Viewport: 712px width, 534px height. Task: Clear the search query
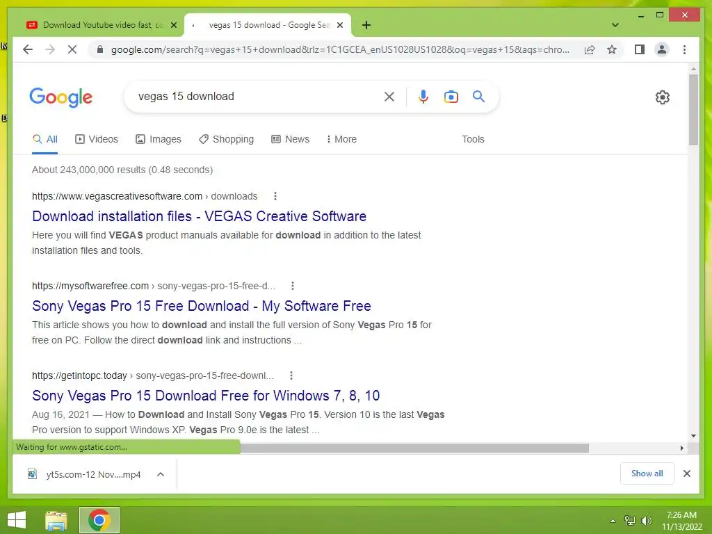[x=389, y=96]
